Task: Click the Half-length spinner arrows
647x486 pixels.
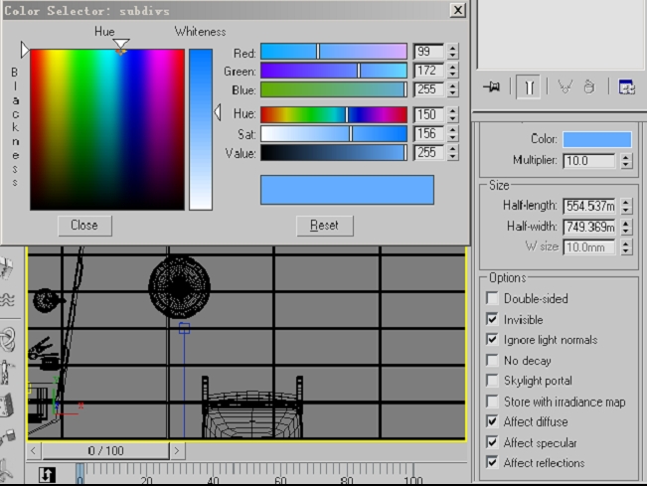Action: 625,206
